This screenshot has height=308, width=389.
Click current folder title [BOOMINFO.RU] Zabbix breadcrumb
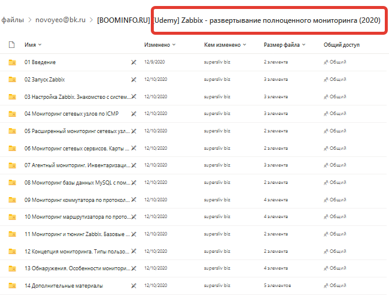coord(239,20)
